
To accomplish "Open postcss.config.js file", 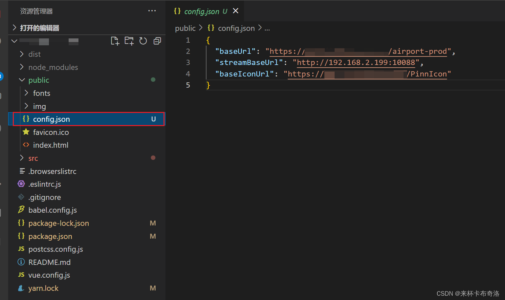I will coord(87,249).
